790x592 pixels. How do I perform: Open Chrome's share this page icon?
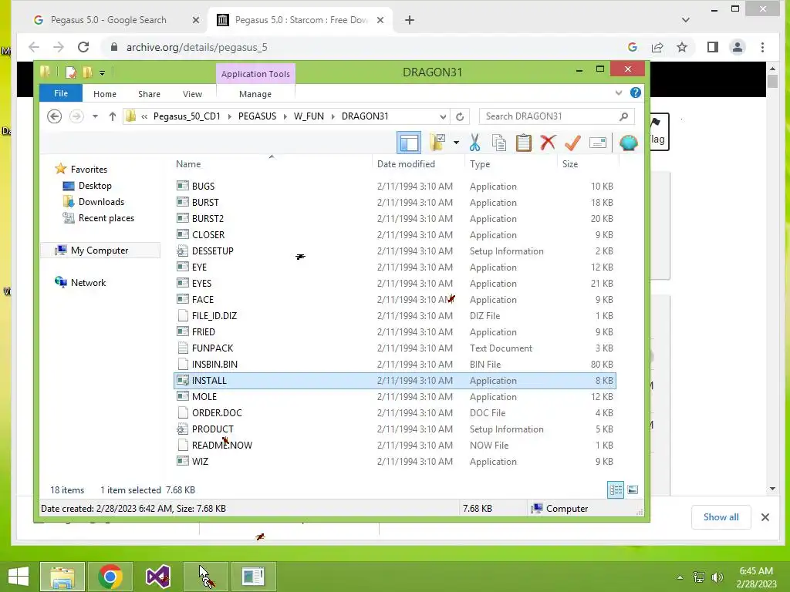point(657,47)
